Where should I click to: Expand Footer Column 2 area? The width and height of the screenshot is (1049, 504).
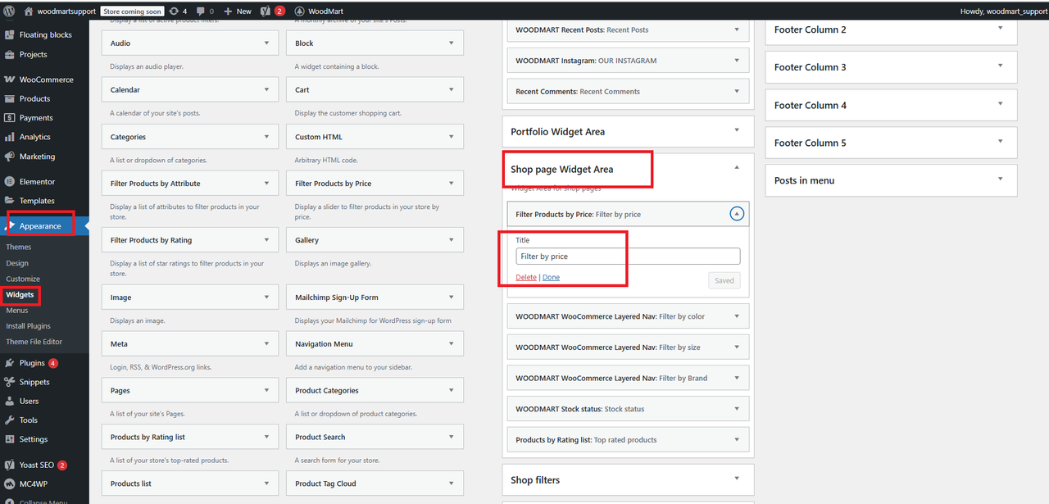click(x=1000, y=29)
